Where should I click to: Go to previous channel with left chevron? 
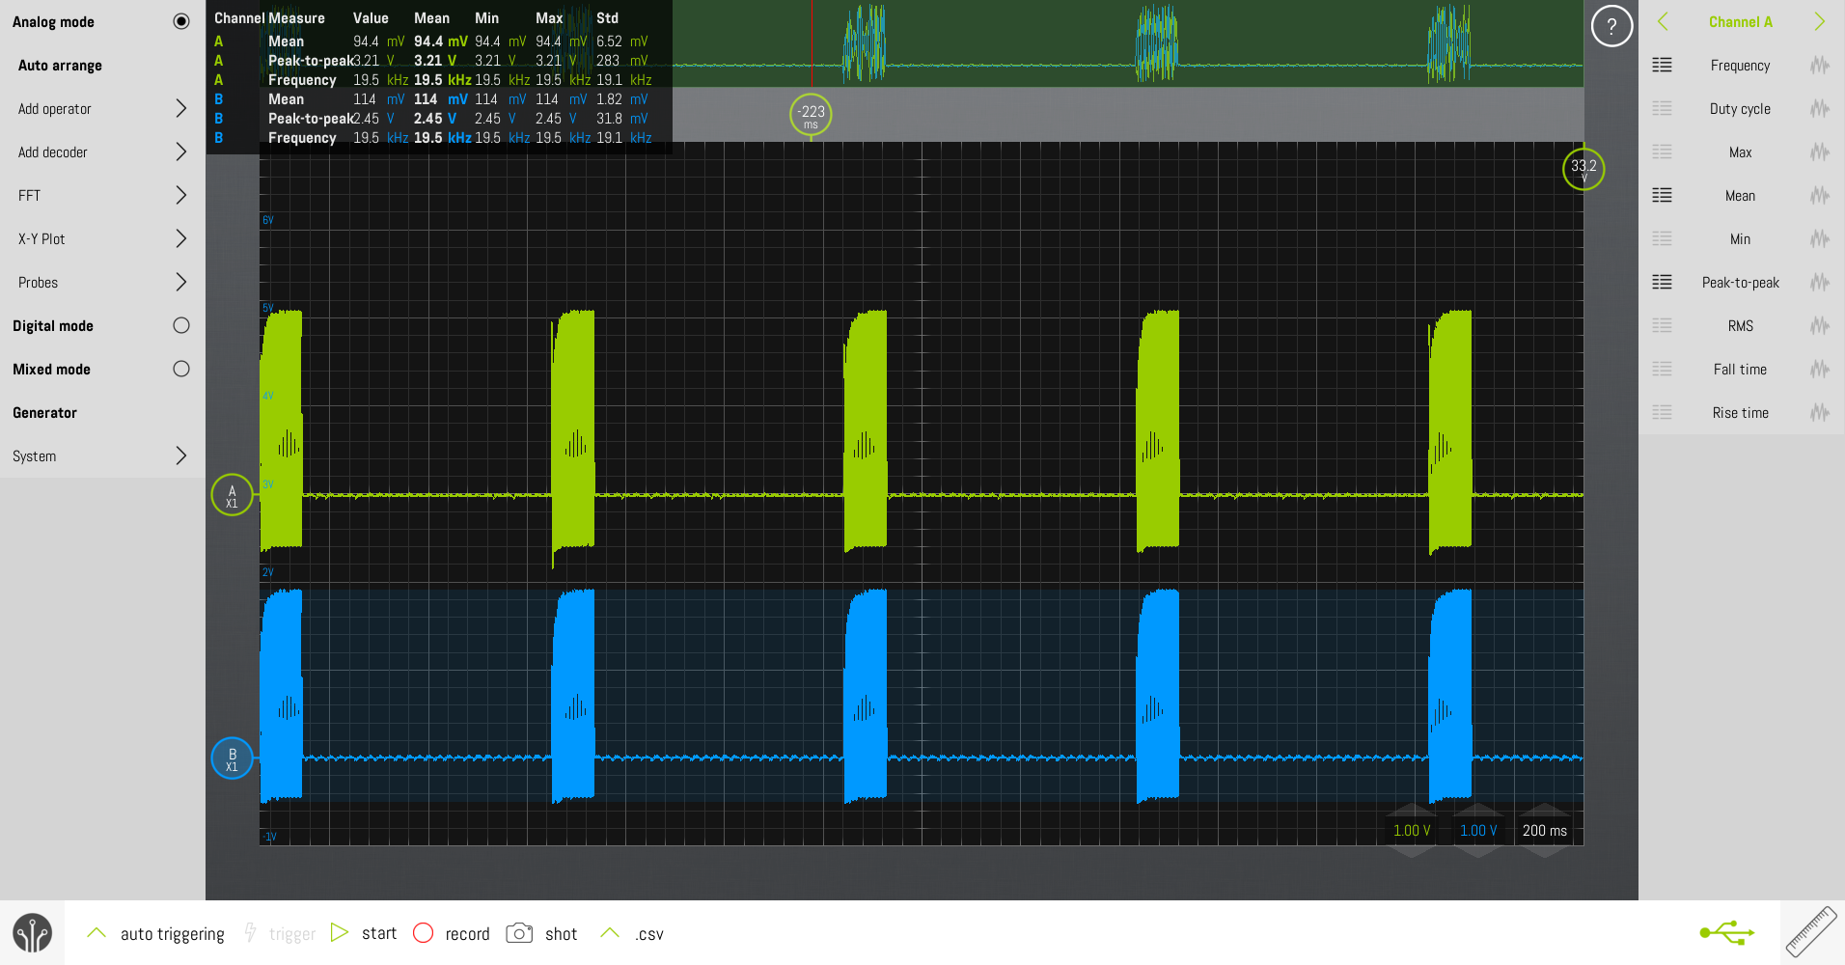coord(1663,21)
